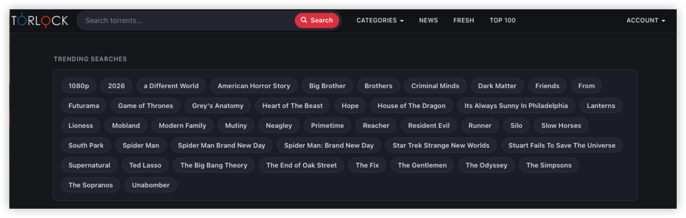Click The End of Oak Street tag
Viewport: 686px width, 218px height.
(301, 165)
